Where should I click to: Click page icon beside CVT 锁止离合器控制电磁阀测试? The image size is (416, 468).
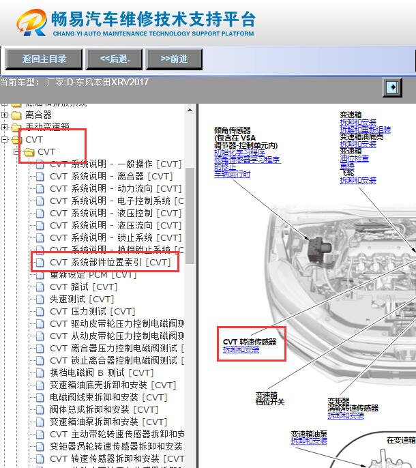[40, 360]
